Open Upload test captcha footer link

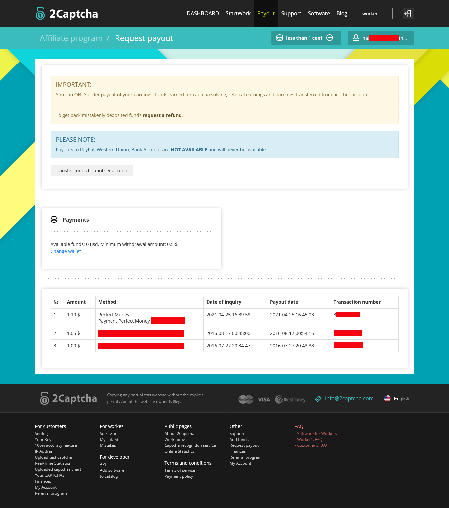coord(53,457)
